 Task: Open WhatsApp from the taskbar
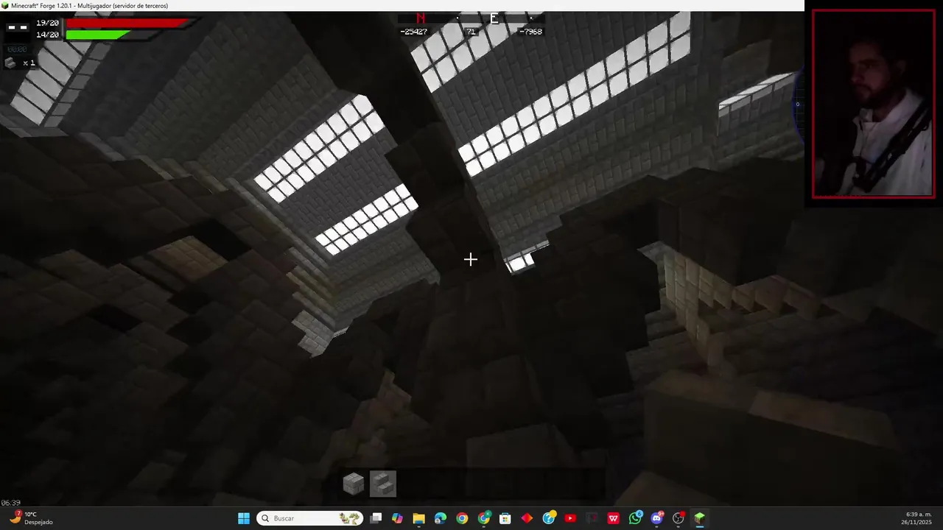click(635, 518)
